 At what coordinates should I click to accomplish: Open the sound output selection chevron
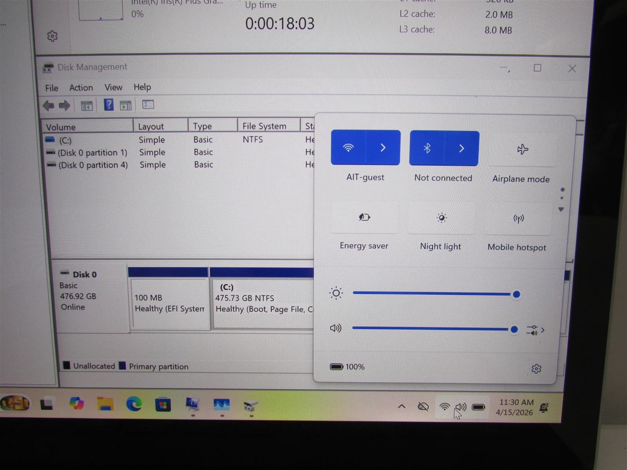click(536, 330)
